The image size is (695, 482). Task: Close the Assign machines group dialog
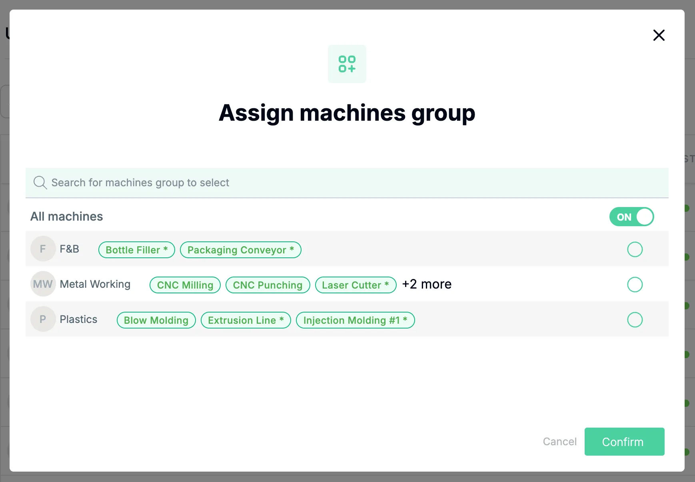click(x=659, y=35)
